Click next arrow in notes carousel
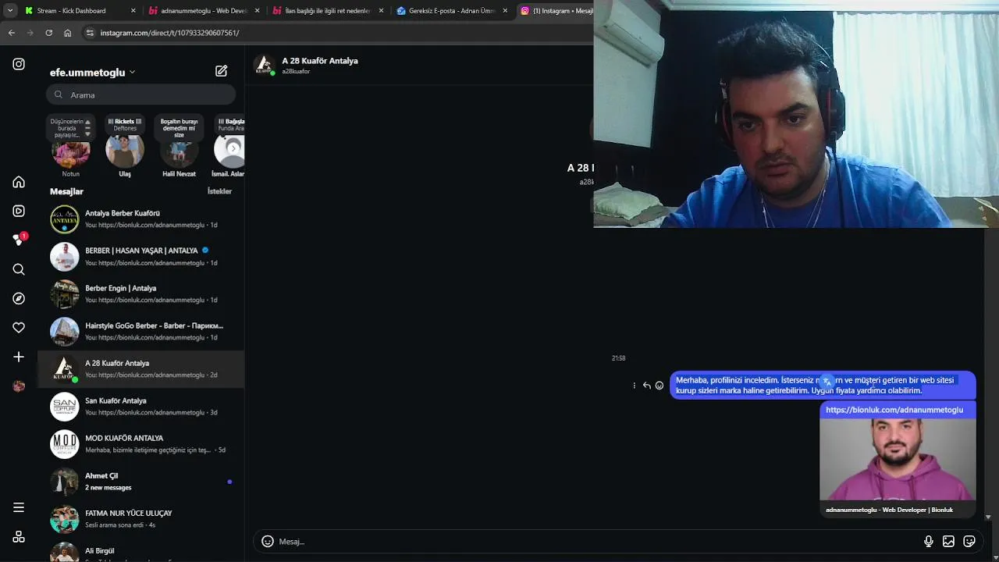This screenshot has height=562, width=999. 233,148
